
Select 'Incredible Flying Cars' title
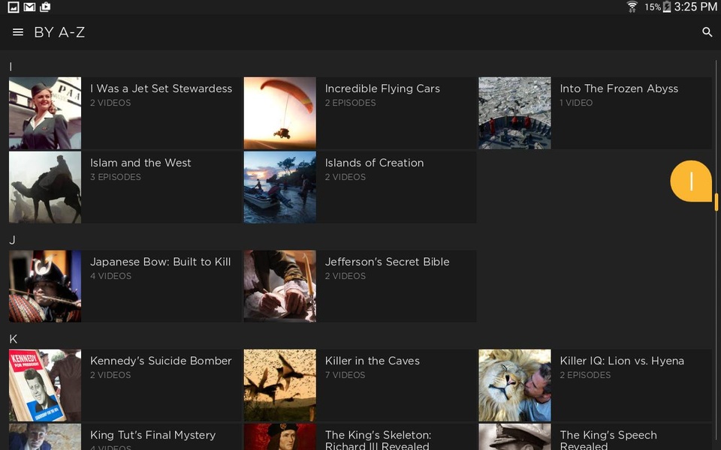(x=382, y=88)
